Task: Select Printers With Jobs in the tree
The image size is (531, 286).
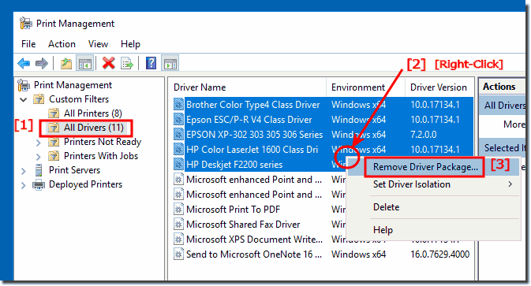Action: point(101,156)
